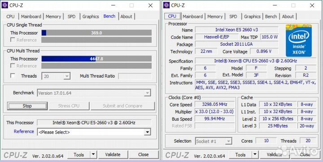Click Submit and Compare button
This screenshot has width=323, height=162.
point(122,106)
